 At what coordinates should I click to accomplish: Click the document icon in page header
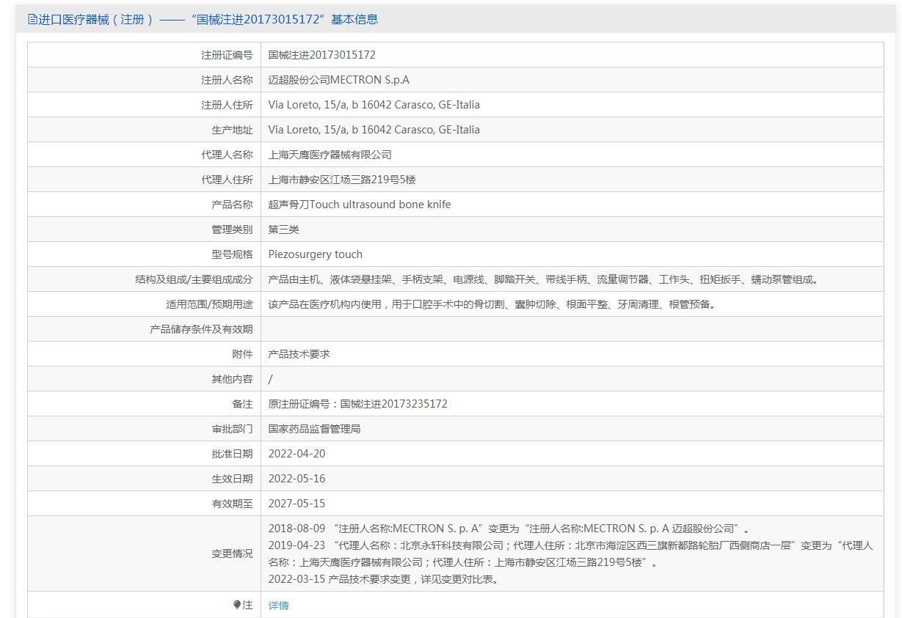32,20
